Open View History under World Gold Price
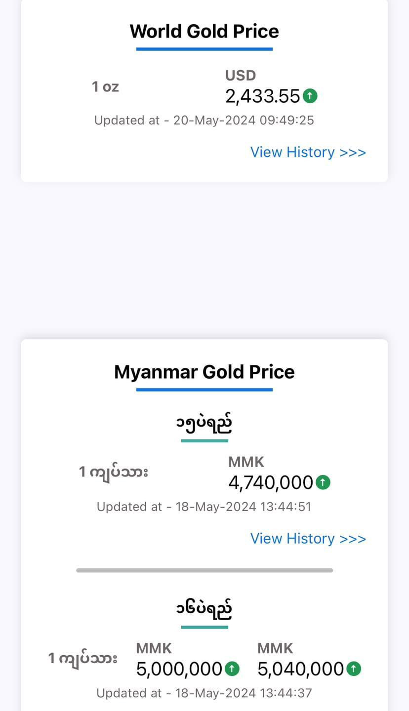Viewport: 409px width, 711px height. click(308, 152)
